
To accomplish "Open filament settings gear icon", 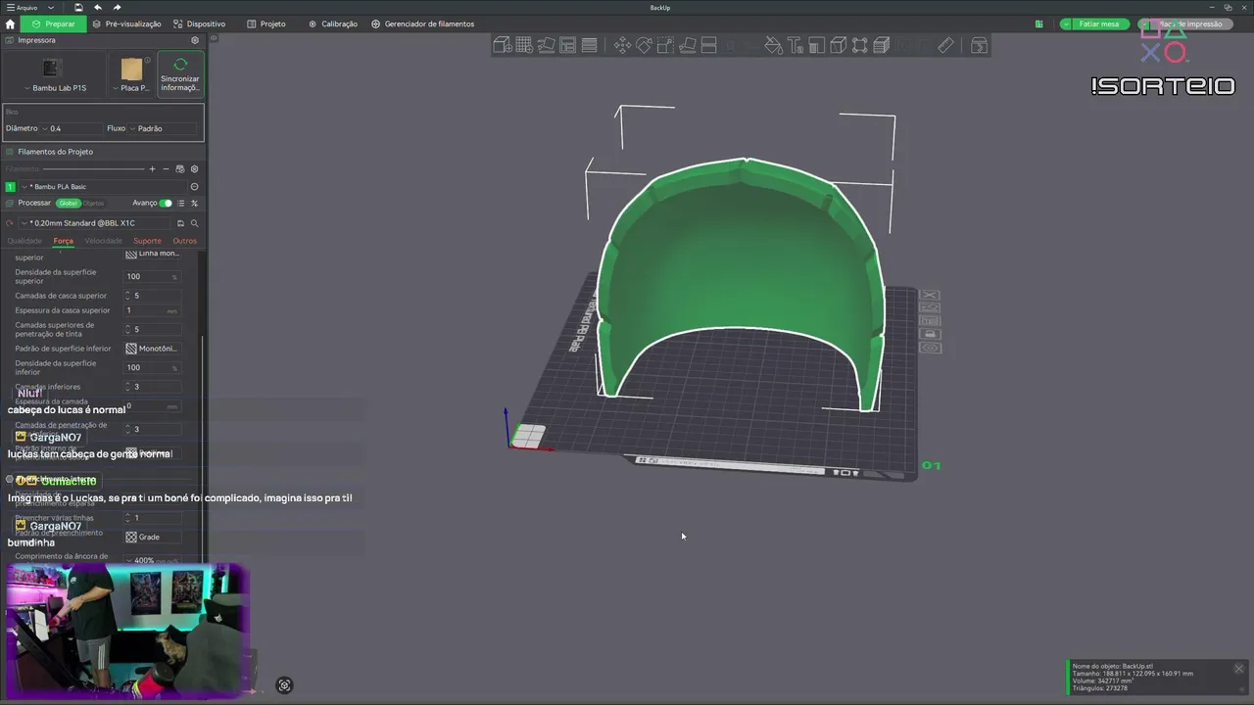I will click(x=194, y=169).
